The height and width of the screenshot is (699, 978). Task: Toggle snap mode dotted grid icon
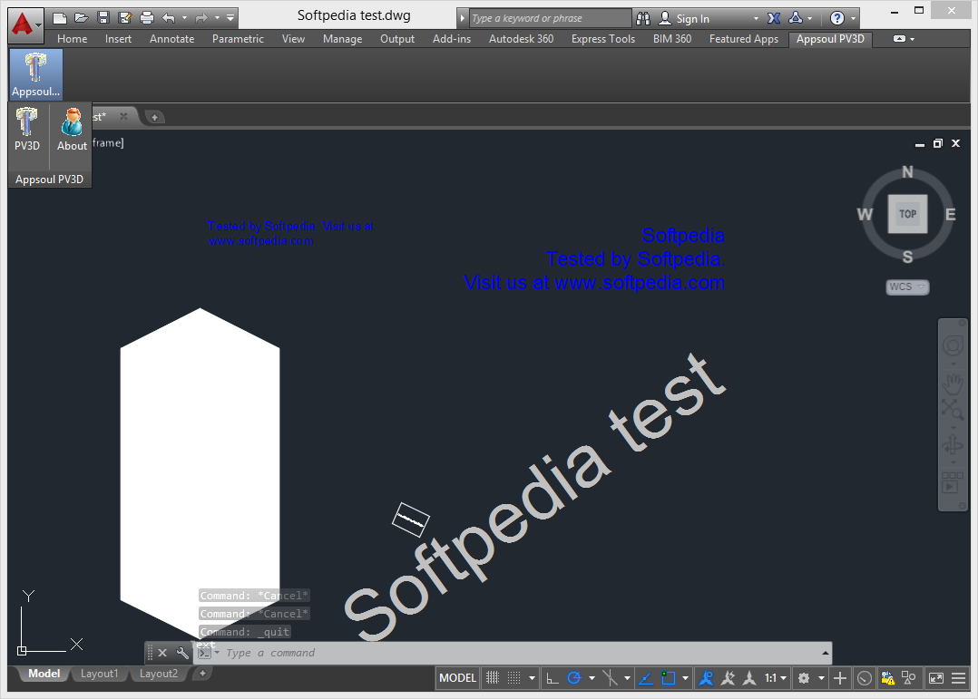pos(513,678)
